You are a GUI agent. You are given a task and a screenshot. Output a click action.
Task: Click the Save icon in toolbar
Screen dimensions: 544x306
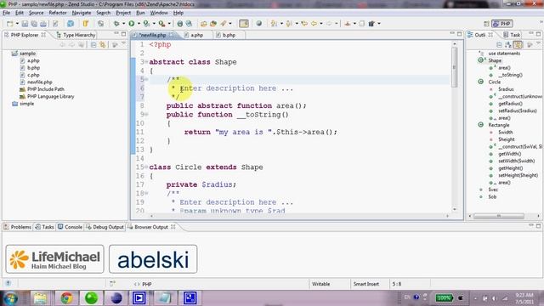tap(25, 24)
